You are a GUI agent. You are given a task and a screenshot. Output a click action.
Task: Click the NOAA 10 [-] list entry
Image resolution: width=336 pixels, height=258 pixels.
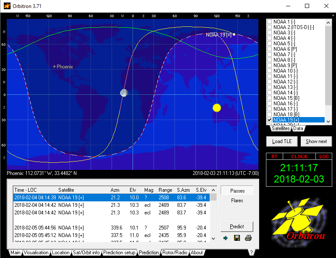[x=285, y=71]
